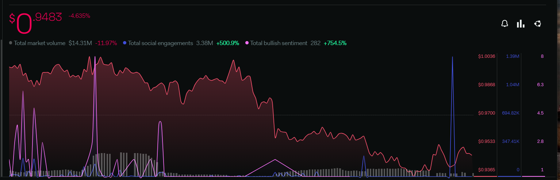The width and height of the screenshot is (560, 180).
Task: Click the +500.9% engagements change
Action: tap(228, 43)
